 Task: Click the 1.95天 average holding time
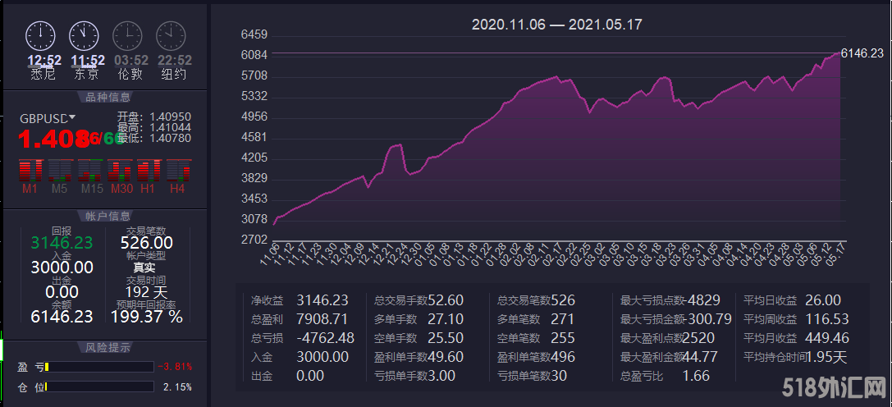point(828,357)
